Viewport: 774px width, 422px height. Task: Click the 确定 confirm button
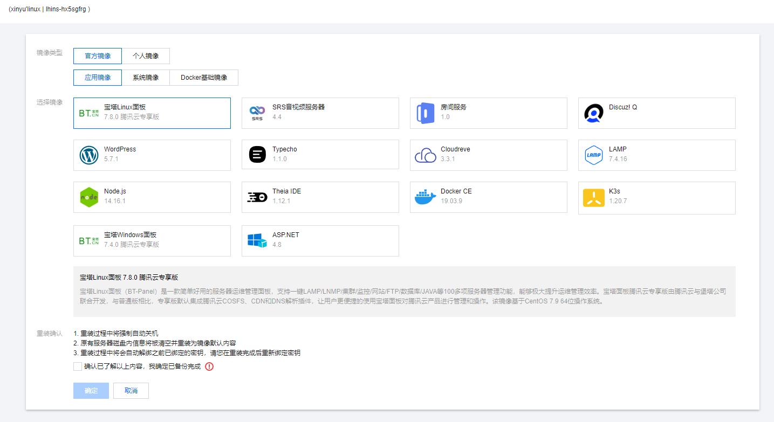(91, 391)
